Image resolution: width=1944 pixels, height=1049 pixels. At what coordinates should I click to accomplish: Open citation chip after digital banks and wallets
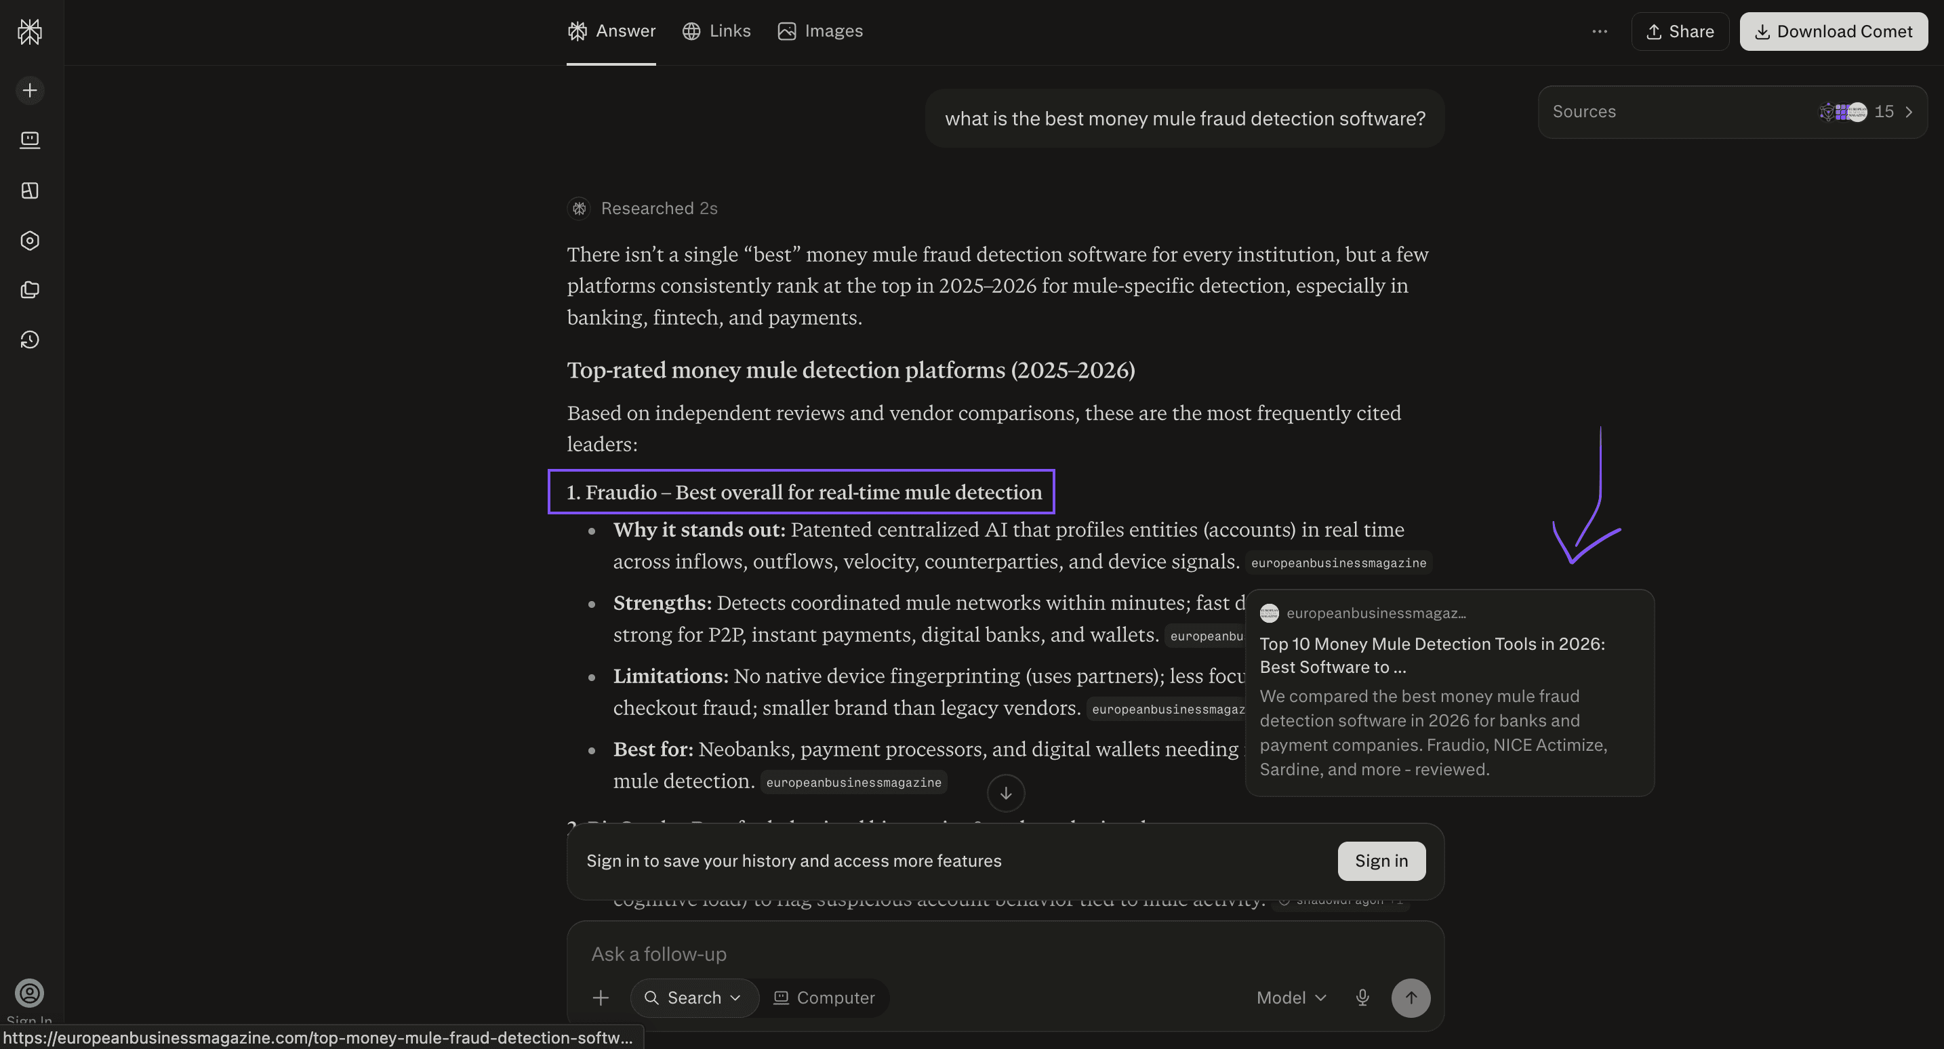pos(1205,636)
